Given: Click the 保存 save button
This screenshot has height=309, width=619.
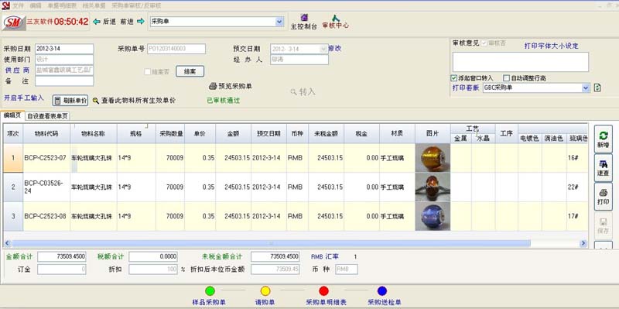Looking at the screenshot, I should [x=604, y=225].
